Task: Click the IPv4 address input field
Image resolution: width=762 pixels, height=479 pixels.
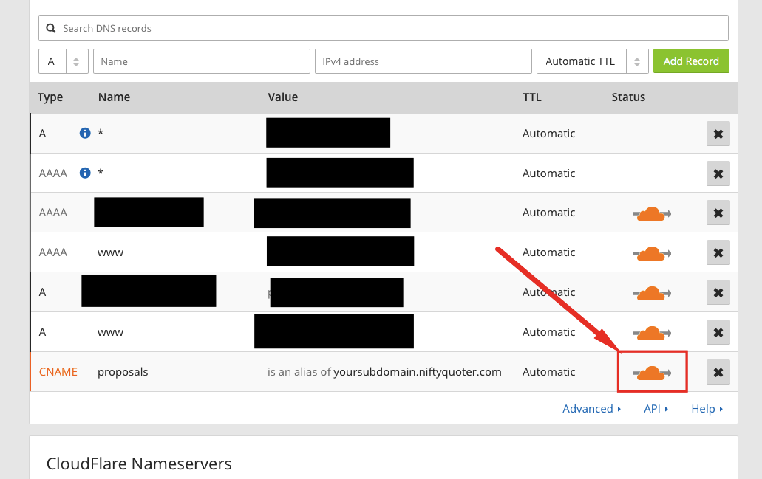Action: point(423,61)
